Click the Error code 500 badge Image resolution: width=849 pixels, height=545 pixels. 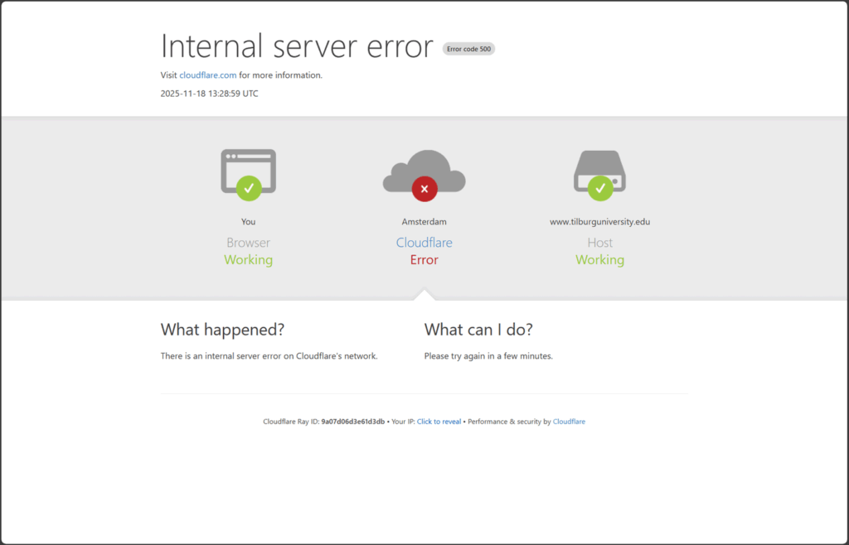pyautogui.click(x=468, y=49)
